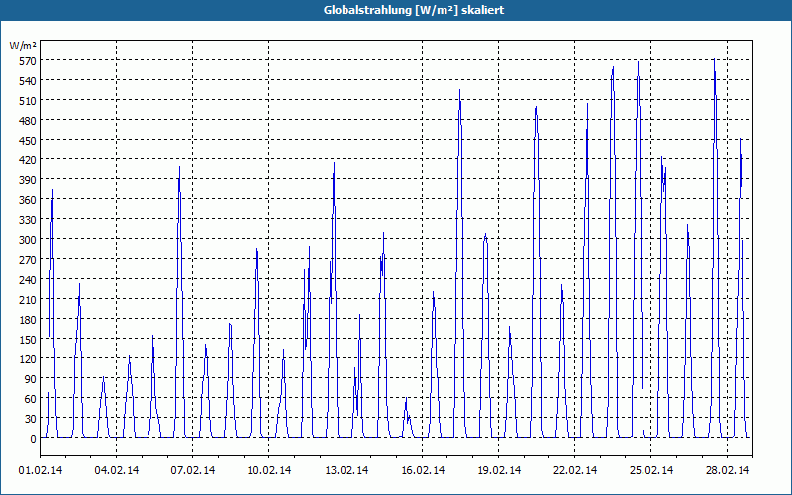Click the 16.02.14 date label

pos(423,470)
